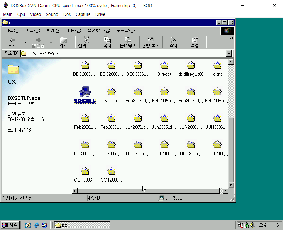Image resolution: width=283 pixels, height=230 pixels.
Task: Open DOSBox Video menu
Action: 35,14
